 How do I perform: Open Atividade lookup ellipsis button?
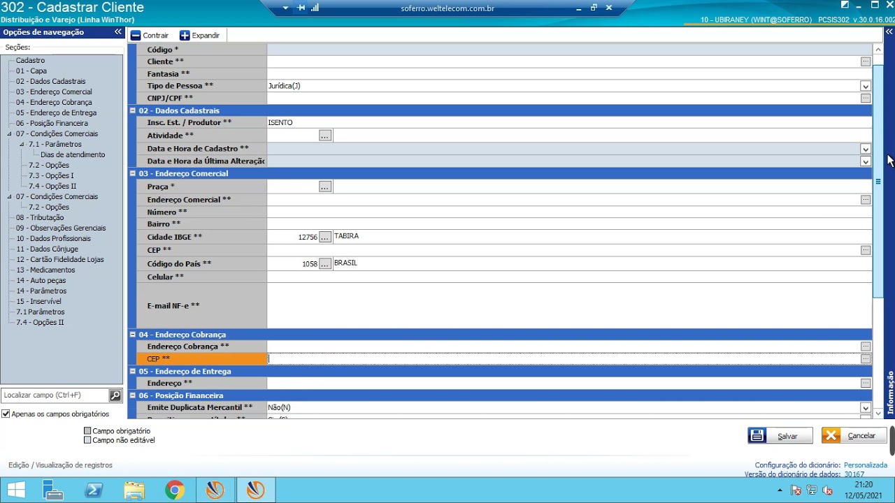click(324, 136)
